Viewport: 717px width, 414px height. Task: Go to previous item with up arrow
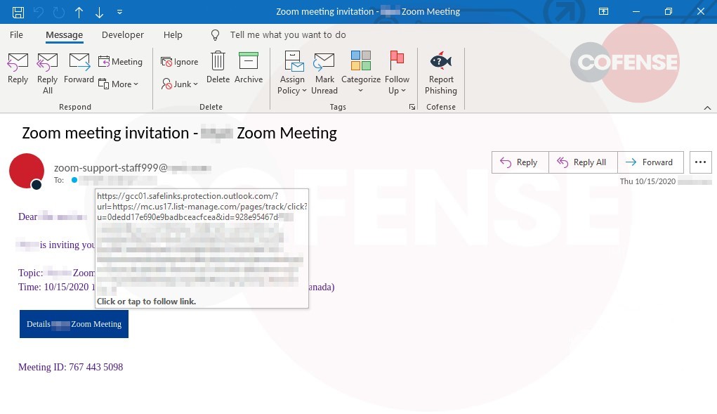(79, 12)
